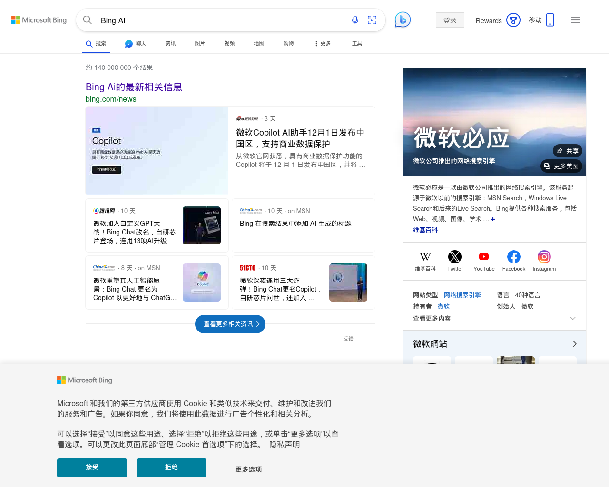
Task: Click the 约 140 000 000 个结果 text
Action: (119, 68)
